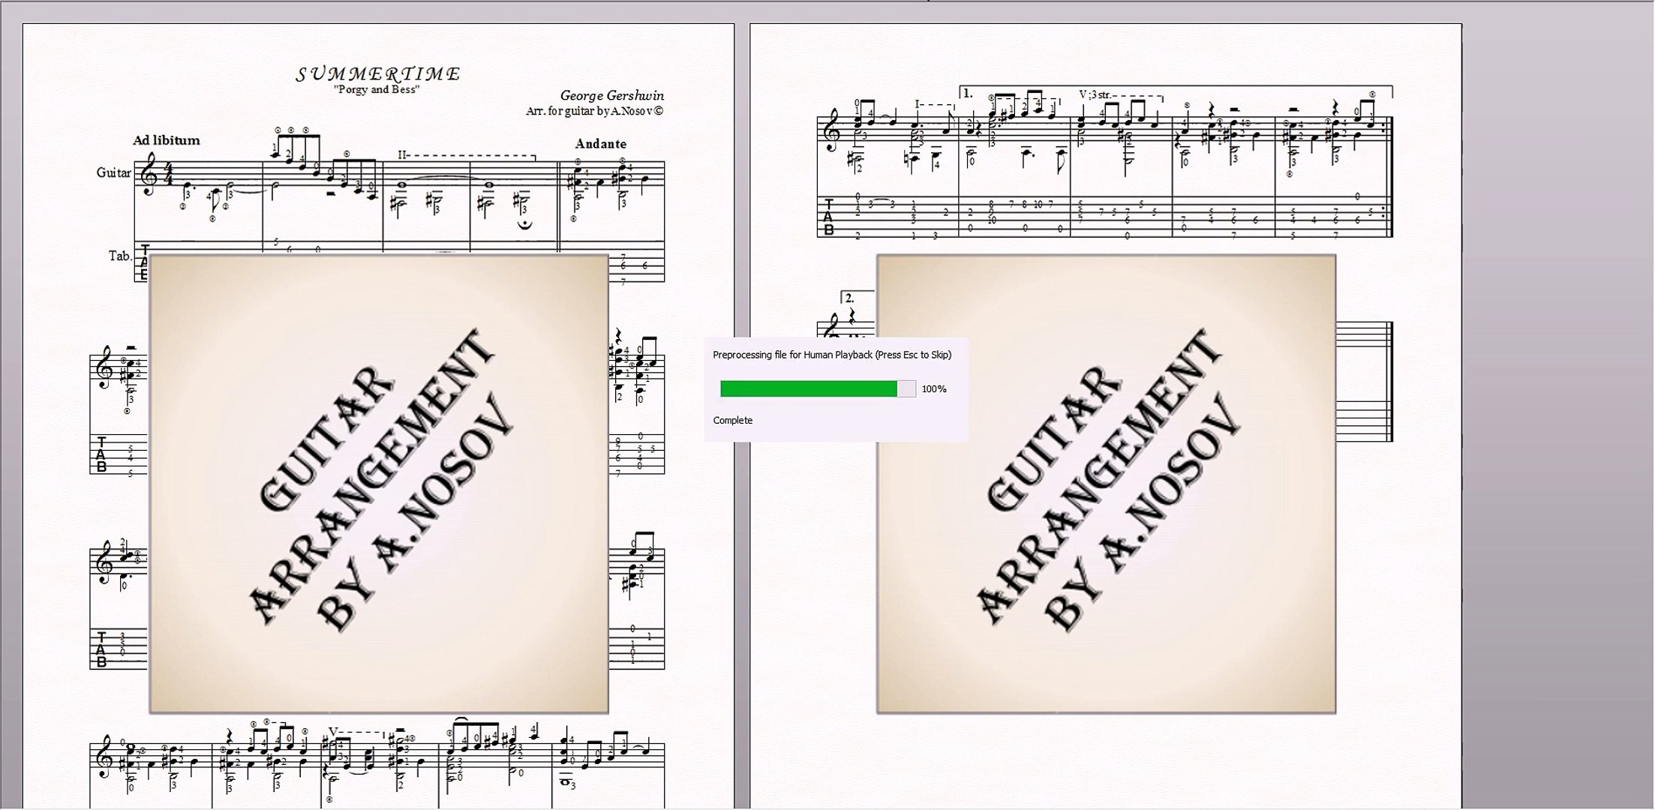Click the treble clef on the Guitar staff

149,175
